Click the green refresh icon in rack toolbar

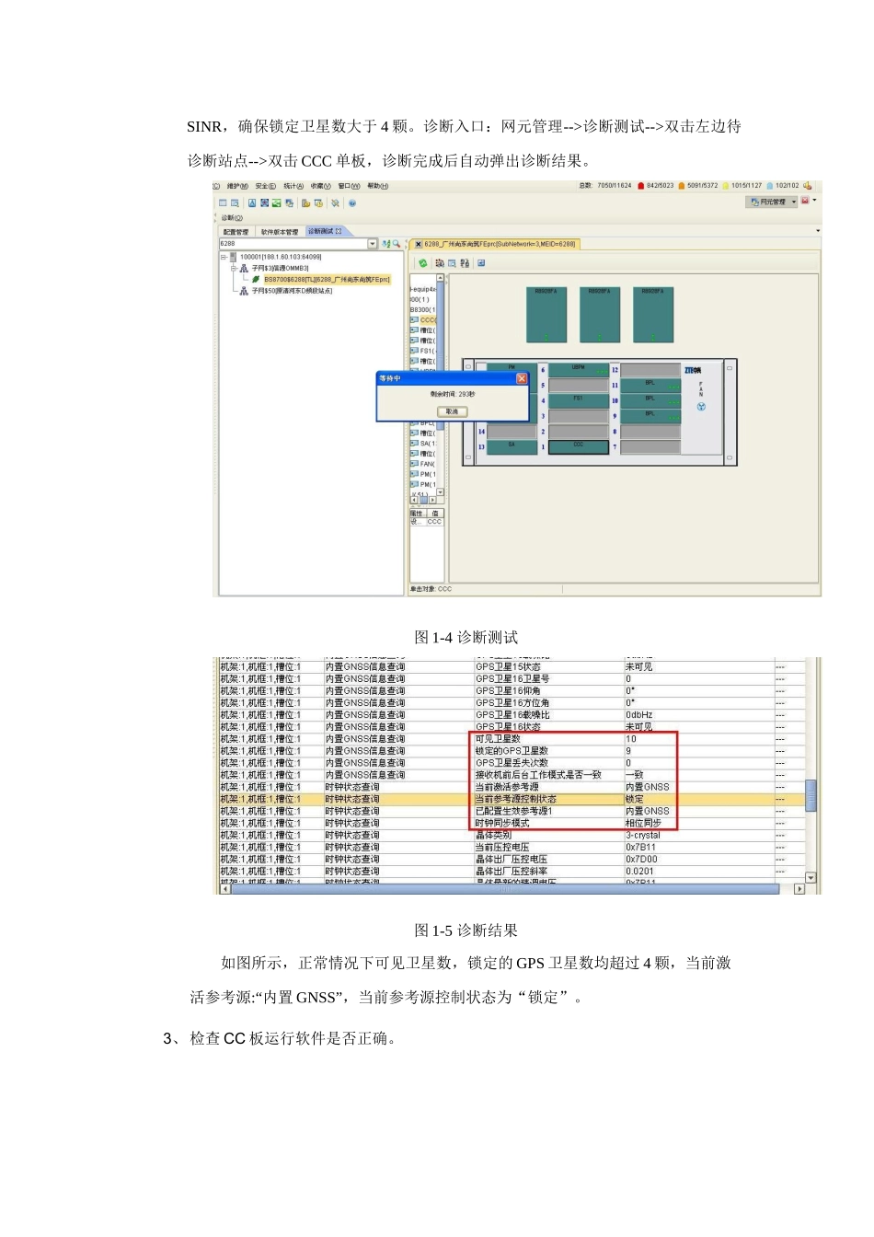coord(423,263)
